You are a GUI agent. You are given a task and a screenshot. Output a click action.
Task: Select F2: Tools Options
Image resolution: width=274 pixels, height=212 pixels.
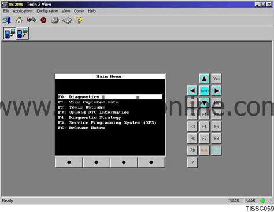(82, 107)
